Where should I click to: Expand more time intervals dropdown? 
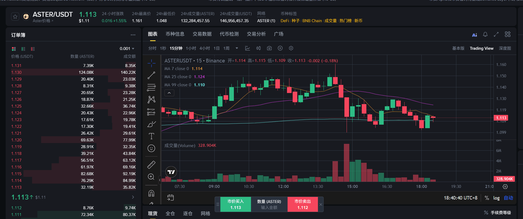237,48
